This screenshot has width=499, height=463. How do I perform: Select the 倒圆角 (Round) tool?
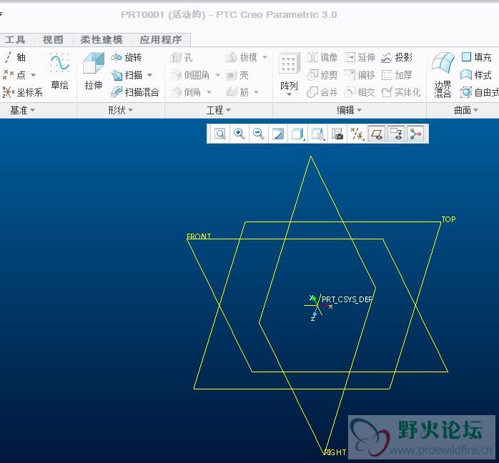(x=189, y=75)
